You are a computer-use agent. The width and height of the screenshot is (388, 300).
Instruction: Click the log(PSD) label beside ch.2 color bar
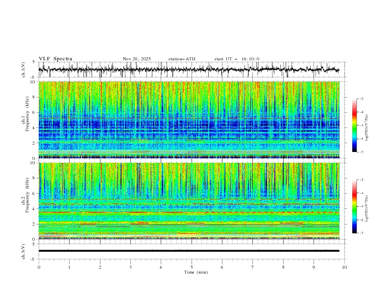[367, 208]
